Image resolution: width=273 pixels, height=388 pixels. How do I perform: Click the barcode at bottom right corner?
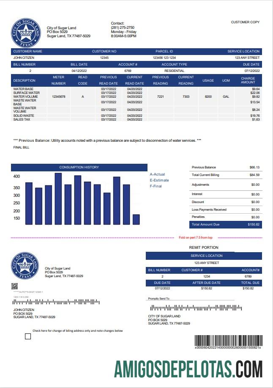click(x=228, y=340)
